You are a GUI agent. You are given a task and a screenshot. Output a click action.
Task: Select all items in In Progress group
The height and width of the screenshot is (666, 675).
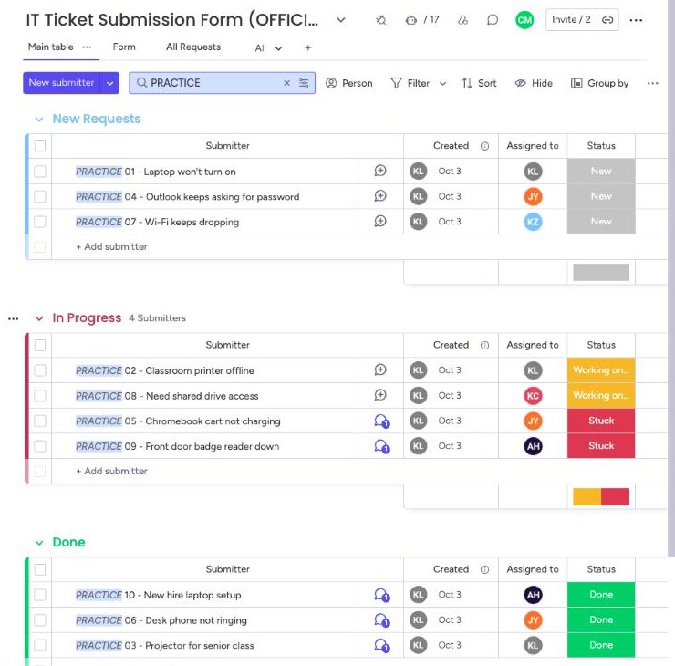[40, 345]
